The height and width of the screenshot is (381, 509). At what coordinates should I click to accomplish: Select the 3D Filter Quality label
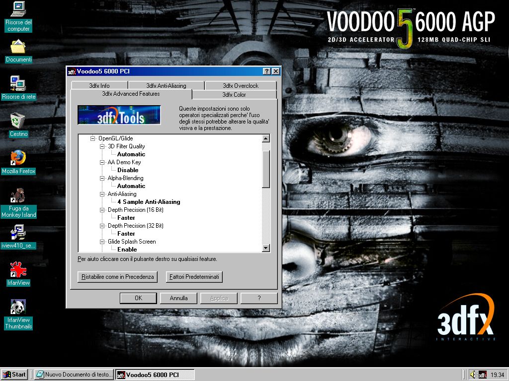(126, 146)
